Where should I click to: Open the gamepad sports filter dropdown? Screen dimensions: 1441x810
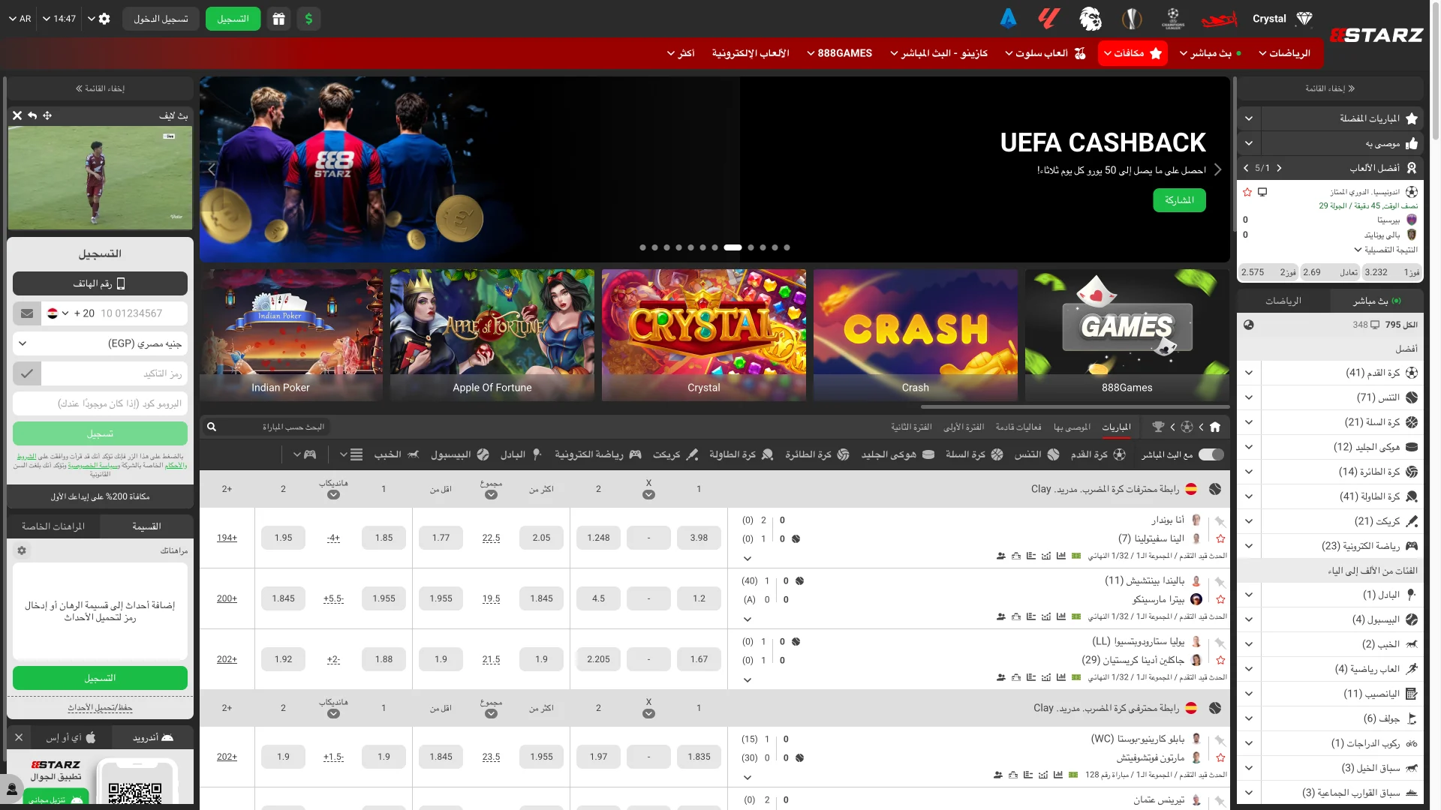click(x=304, y=454)
